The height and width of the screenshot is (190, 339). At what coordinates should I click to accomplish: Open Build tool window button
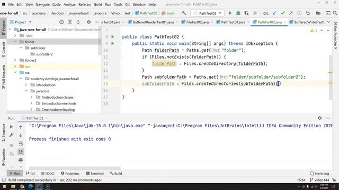point(115,174)
